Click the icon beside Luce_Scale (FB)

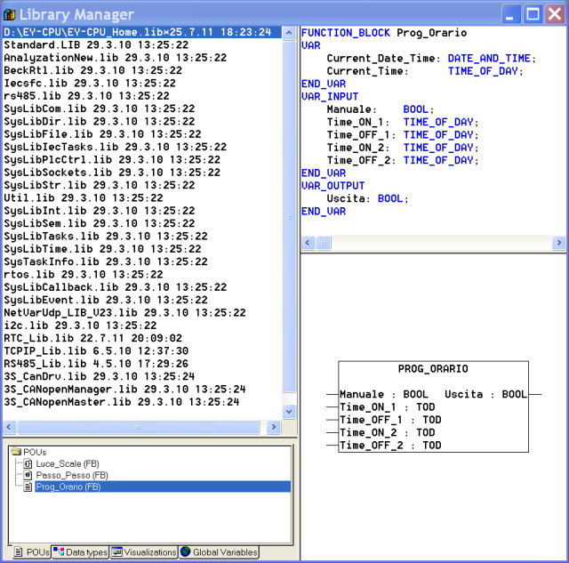[x=28, y=463]
